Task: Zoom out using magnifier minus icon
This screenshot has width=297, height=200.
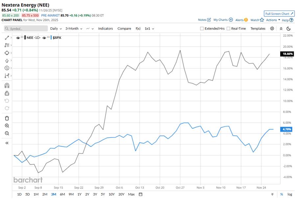Action: pos(7,133)
